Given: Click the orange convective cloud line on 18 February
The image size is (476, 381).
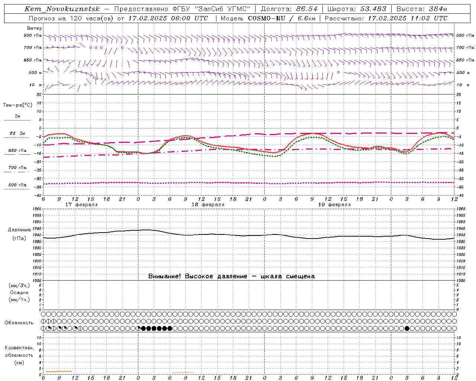Looking at the screenshot, I should tap(183, 372).
